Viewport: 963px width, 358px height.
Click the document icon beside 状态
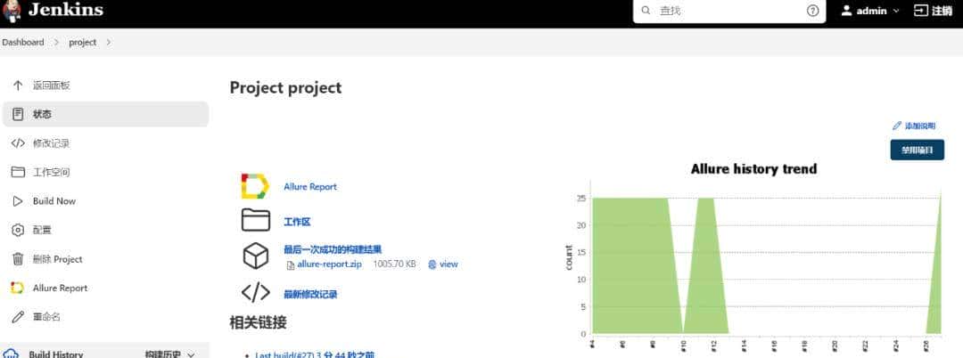(18, 114)
